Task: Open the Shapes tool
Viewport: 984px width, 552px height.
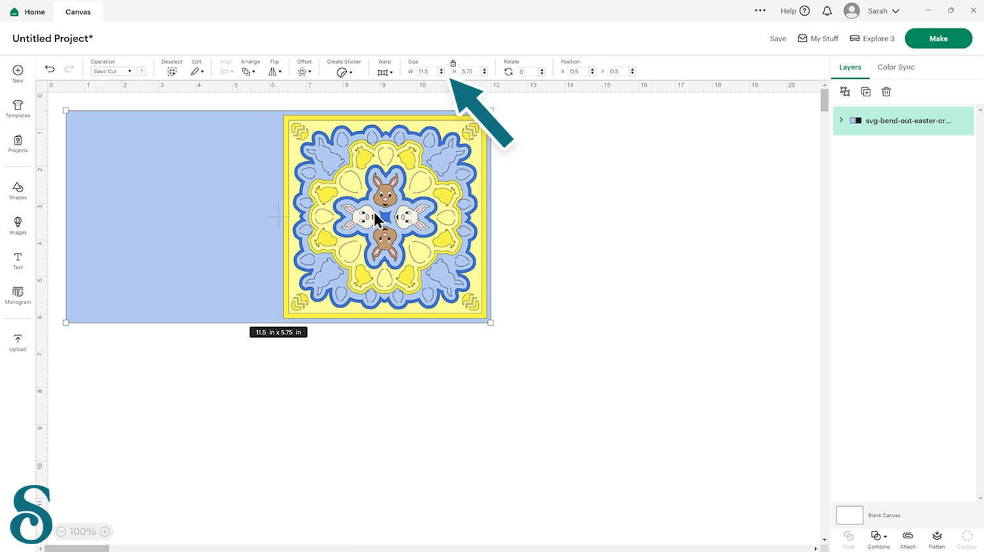Action: tap(18, 191)
